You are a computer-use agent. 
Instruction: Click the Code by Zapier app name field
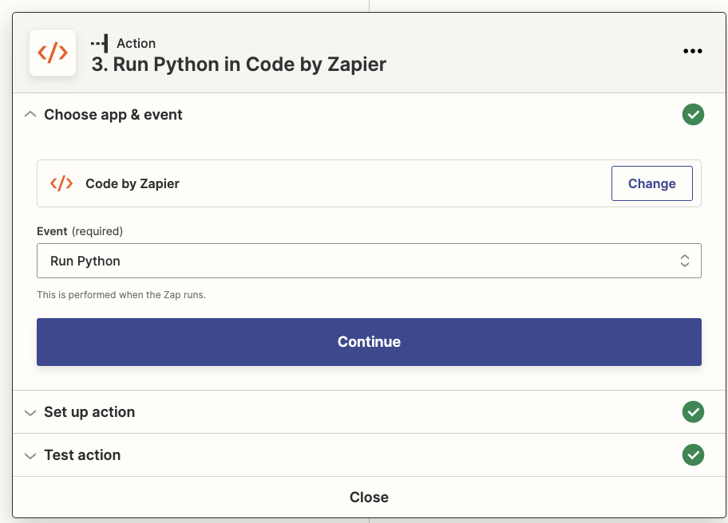point(369,183)
